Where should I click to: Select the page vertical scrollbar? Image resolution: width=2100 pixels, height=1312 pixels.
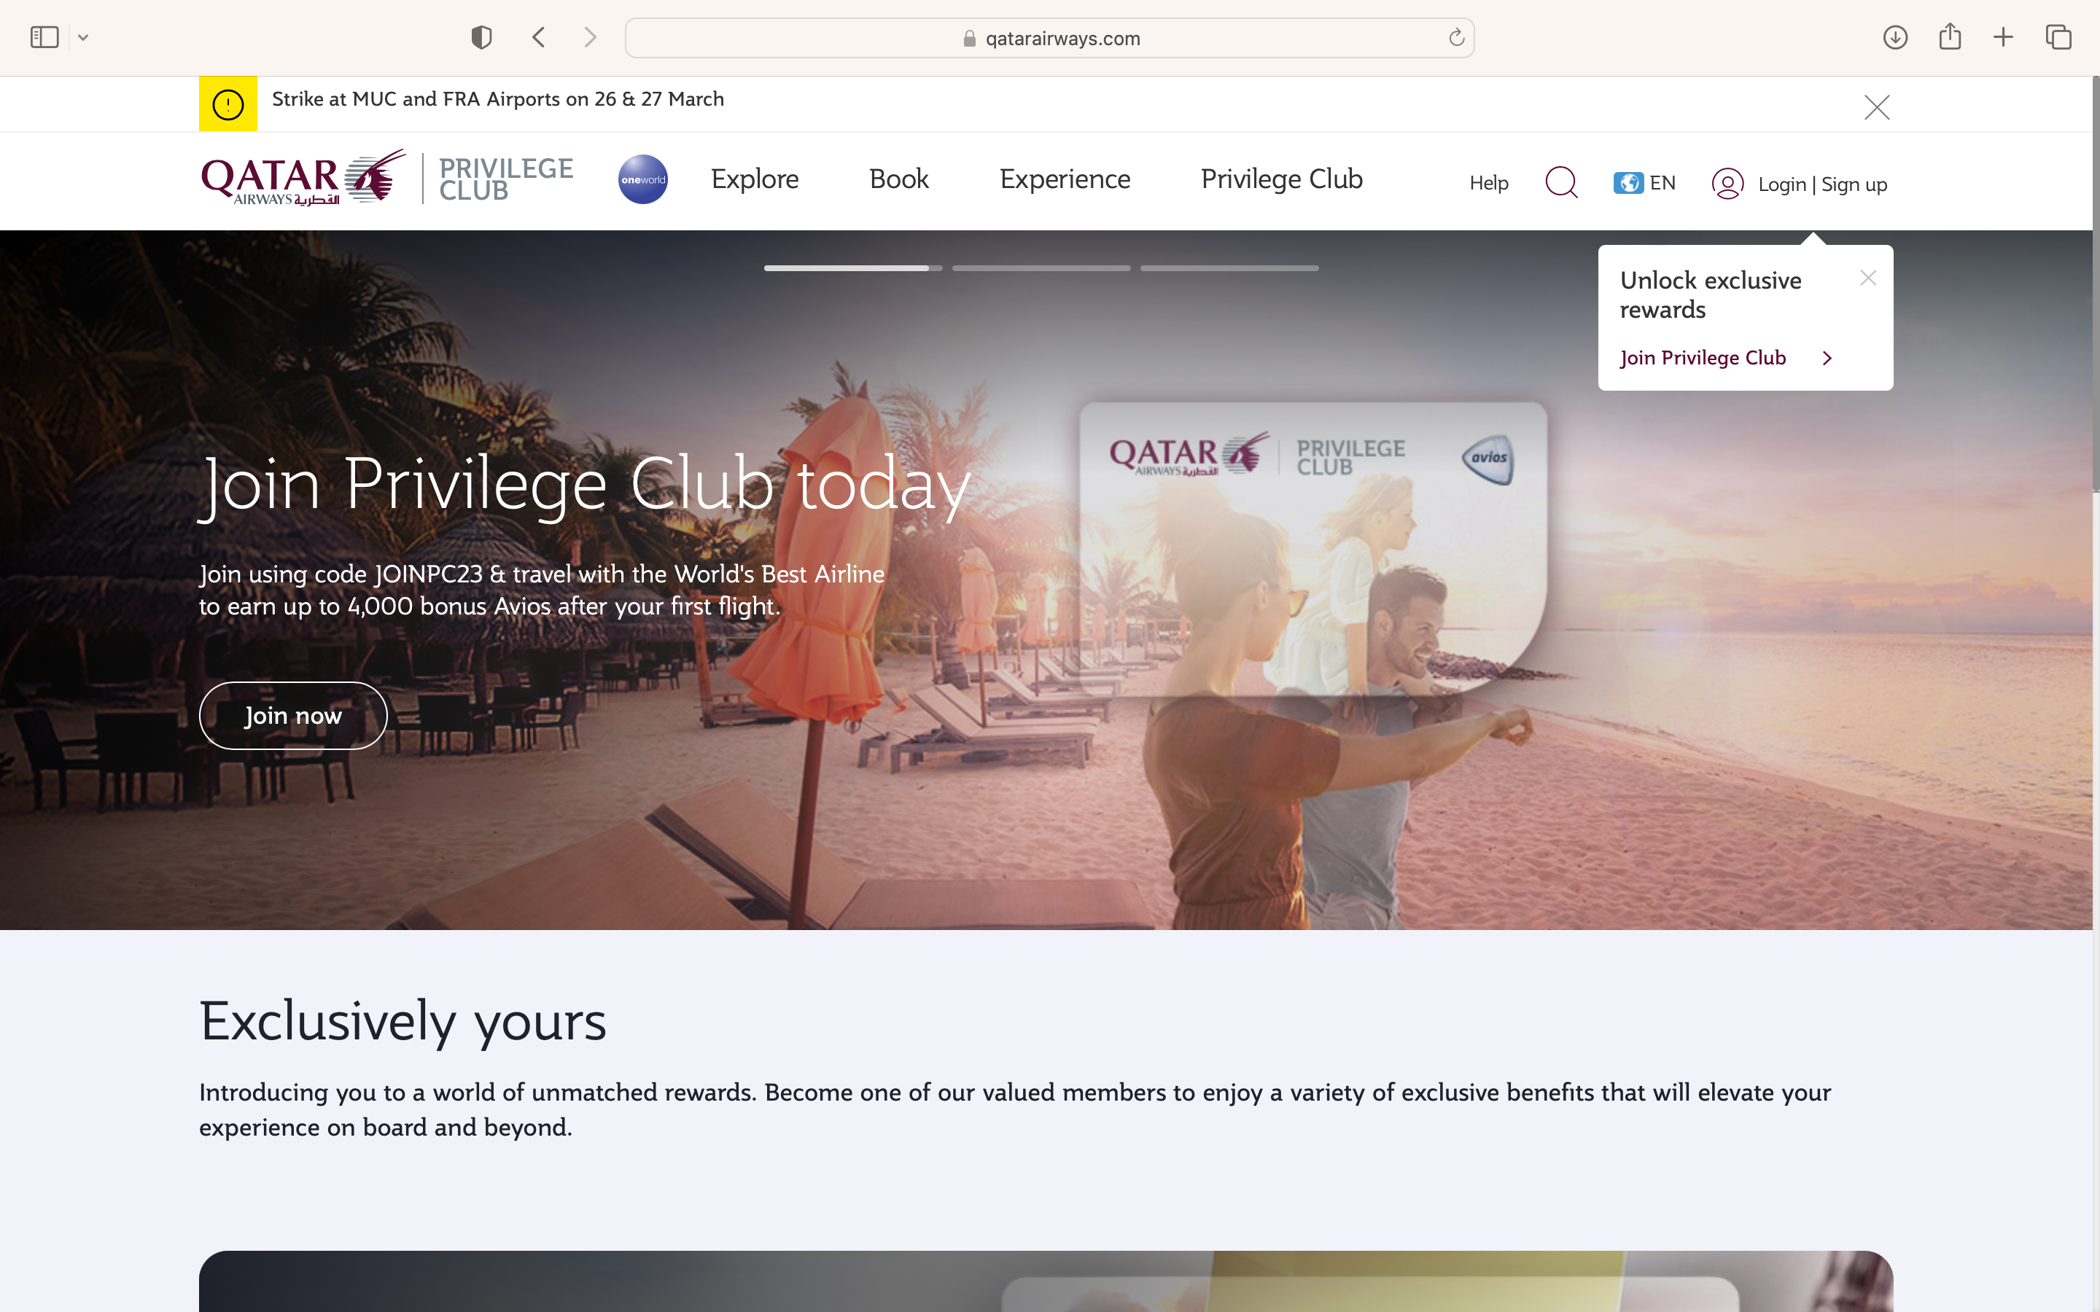tap(2096, 284)
